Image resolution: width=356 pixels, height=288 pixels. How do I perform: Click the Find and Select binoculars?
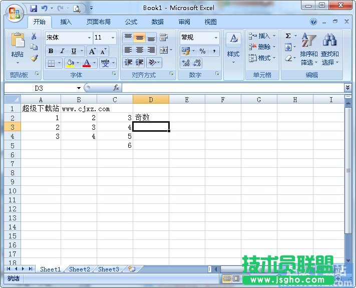click(x=330, y=49)
